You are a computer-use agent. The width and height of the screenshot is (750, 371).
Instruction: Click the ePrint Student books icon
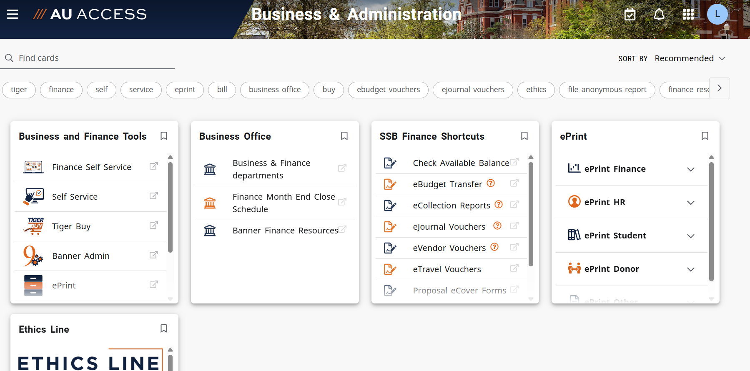[x=574, y=235]
